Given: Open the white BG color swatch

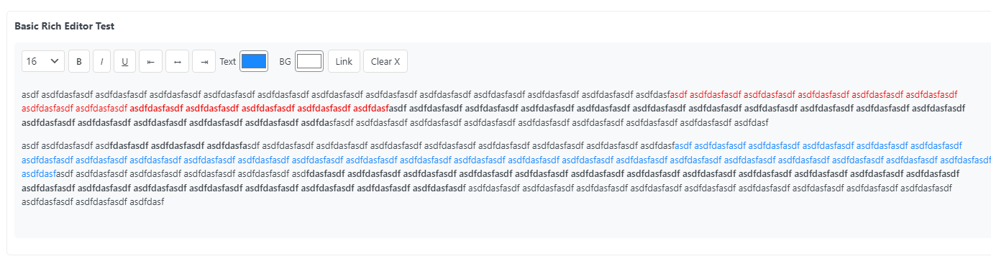Looking at the screenshot, I should click(309, 61).
